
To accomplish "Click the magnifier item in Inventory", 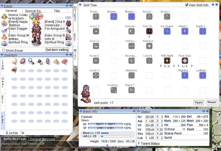I will (31, 61).
